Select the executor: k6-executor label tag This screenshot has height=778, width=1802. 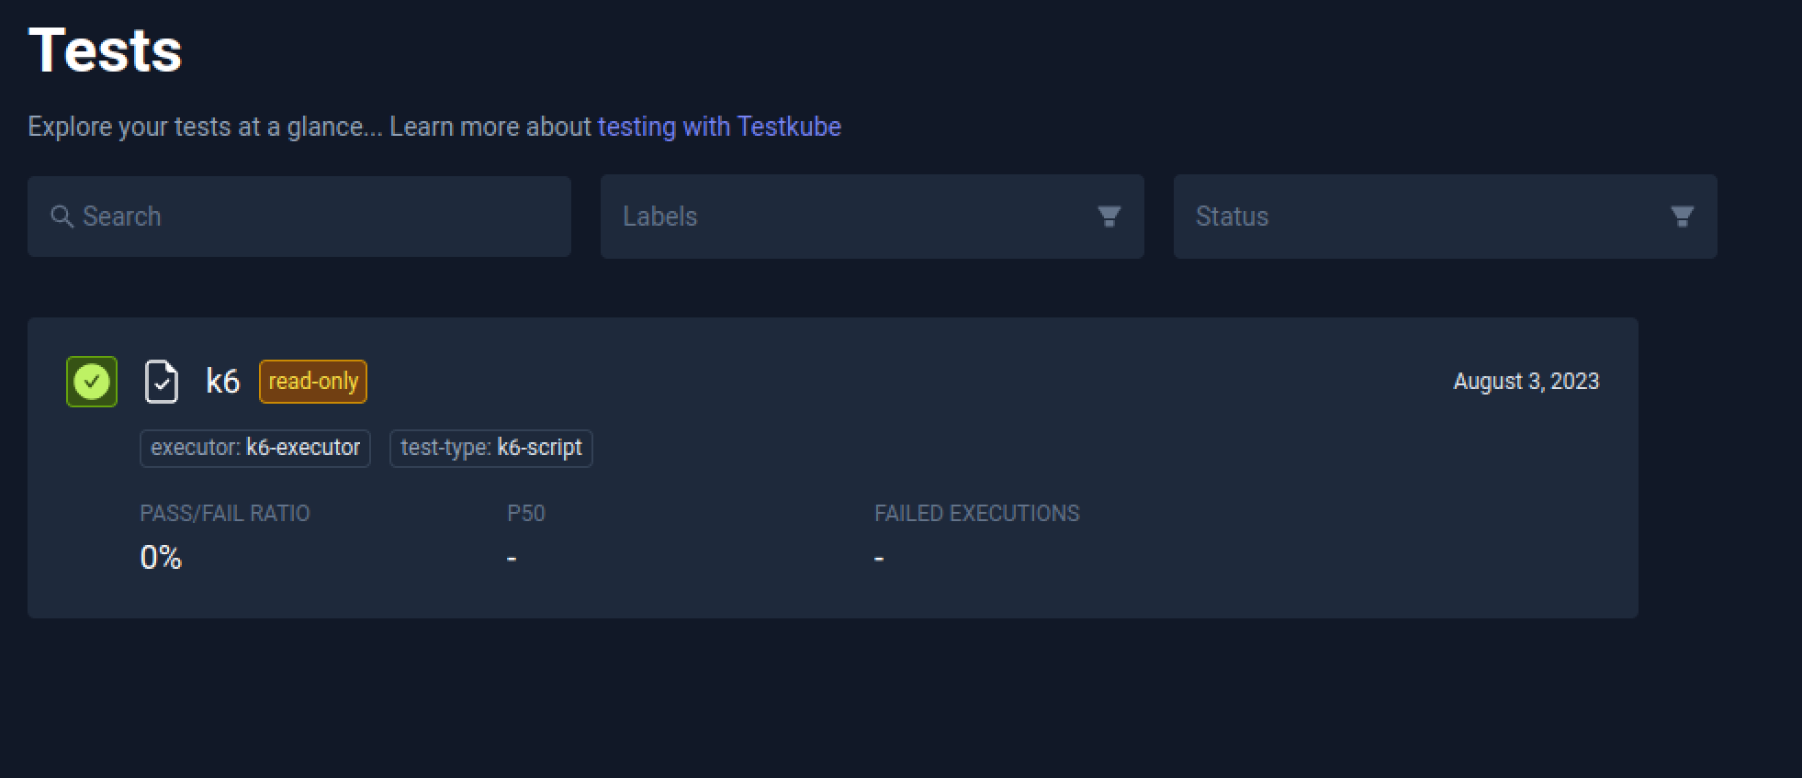coord(254,448)
